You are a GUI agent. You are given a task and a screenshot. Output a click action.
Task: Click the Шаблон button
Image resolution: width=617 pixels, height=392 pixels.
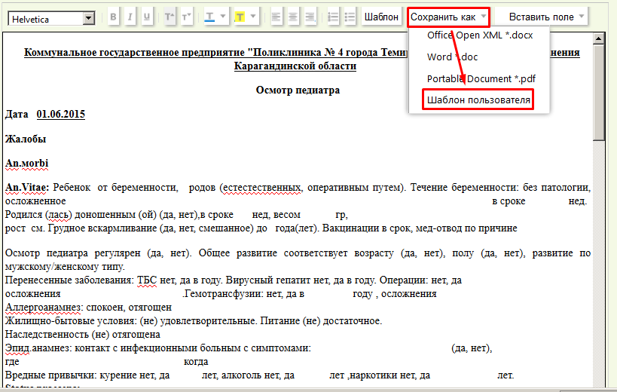[x=381, y=17]
